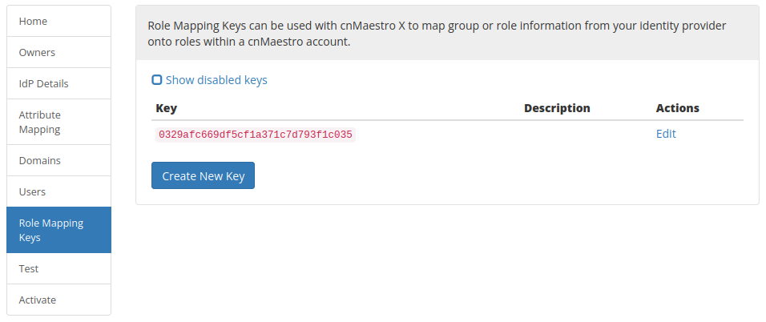Open the Test page in sidebar
The image size is (766, 322).
pos(58,269)
